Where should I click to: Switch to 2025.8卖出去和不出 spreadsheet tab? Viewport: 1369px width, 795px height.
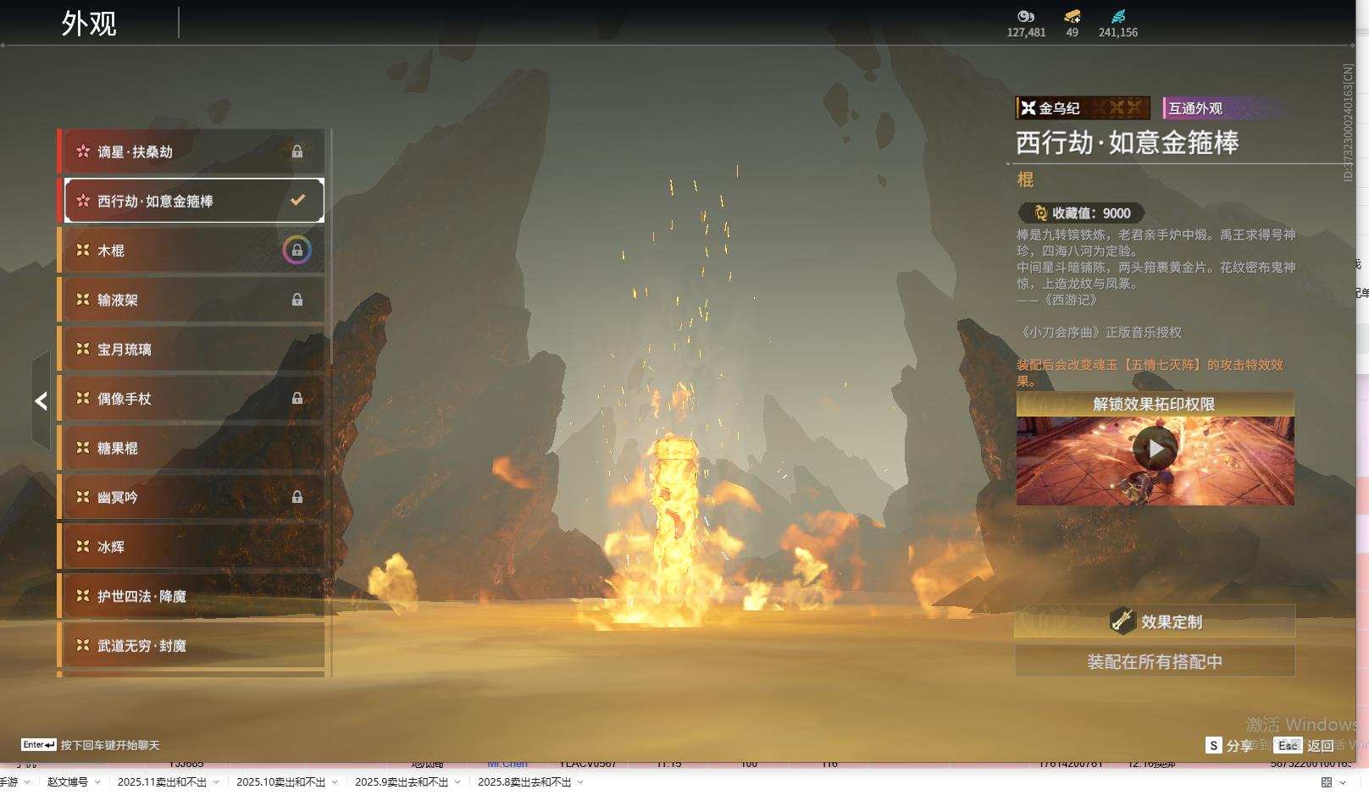524,781
